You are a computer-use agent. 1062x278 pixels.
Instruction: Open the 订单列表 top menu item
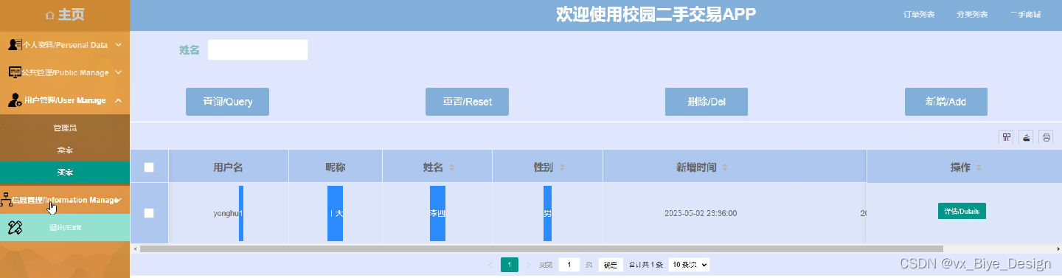(919, 15)
